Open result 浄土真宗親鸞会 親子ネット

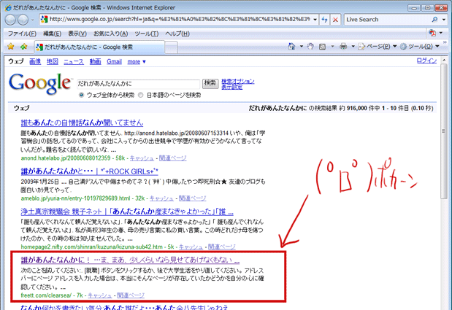click(x=127, y=212)
